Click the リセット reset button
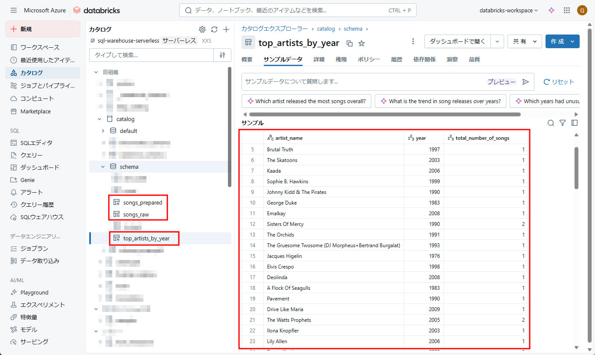The height and width of the screenshot is (355, 595). click(x=559, y=82)
